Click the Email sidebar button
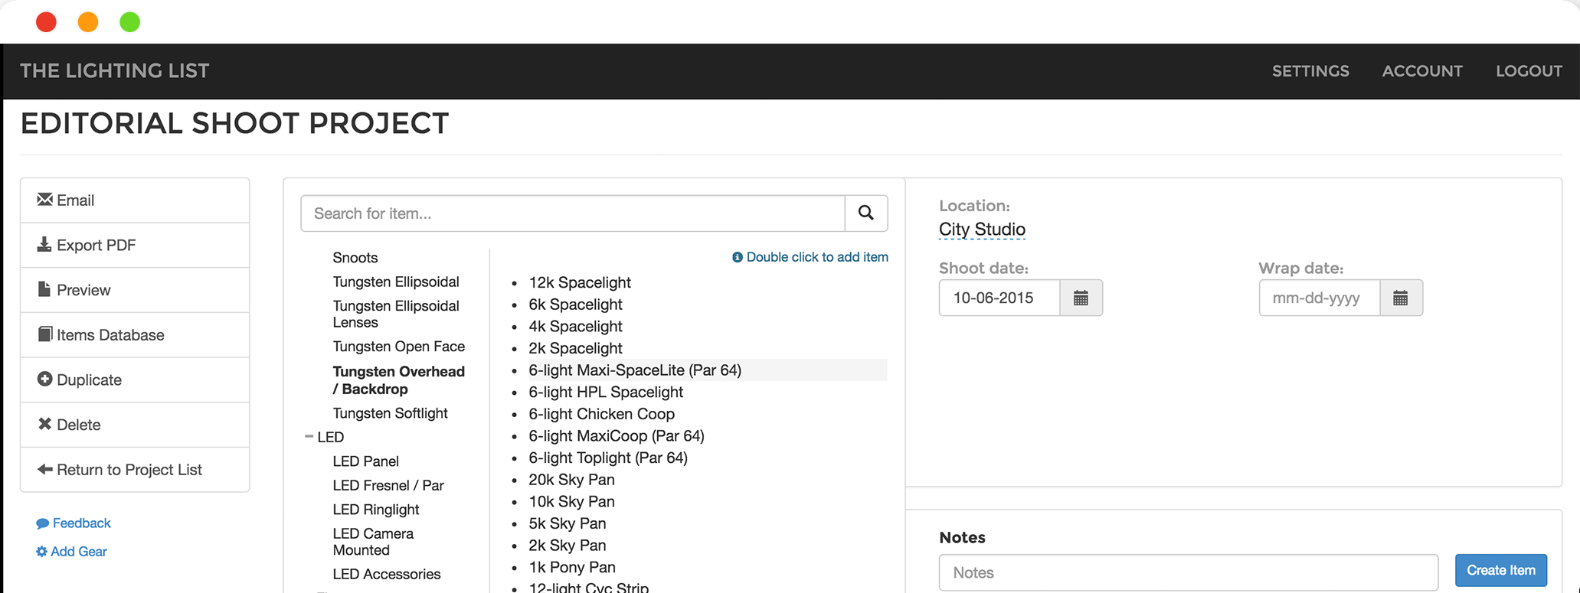This screenshot has width=1580, height=593. coord(135,200)
